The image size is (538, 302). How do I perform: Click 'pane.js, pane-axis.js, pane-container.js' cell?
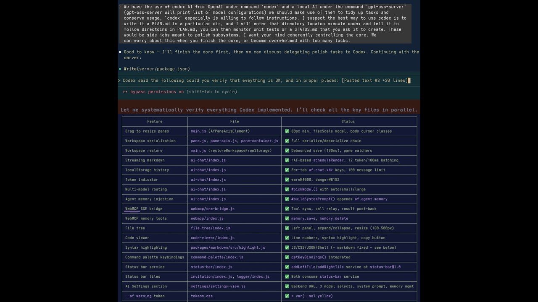click(235, 141)
